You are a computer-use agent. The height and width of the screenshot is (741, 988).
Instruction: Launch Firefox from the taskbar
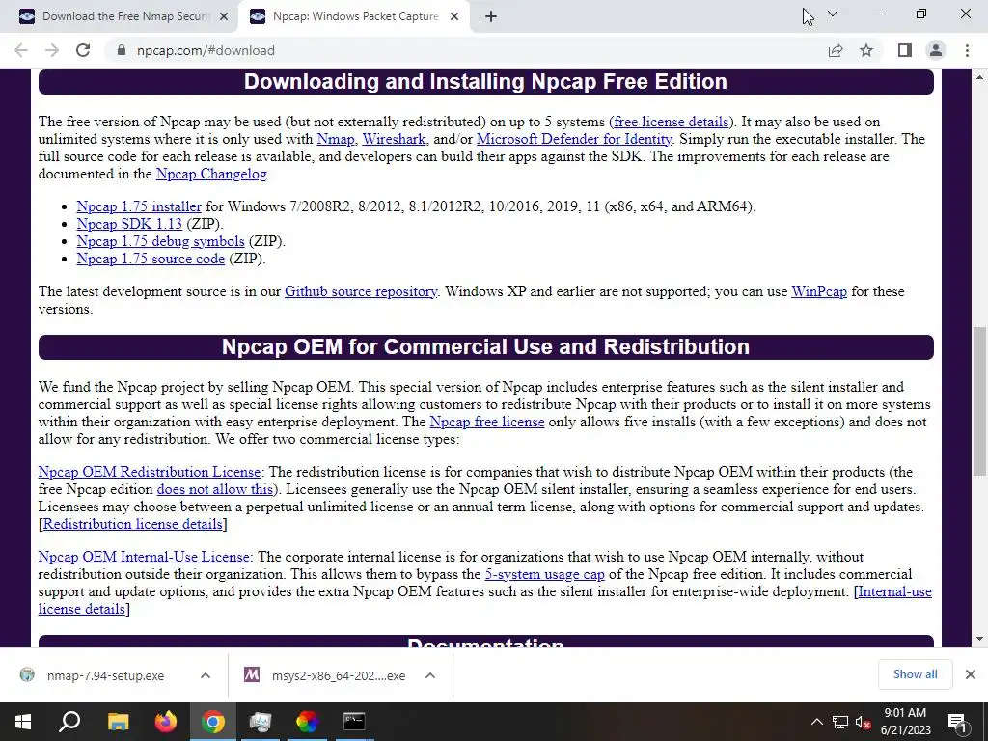166,722
